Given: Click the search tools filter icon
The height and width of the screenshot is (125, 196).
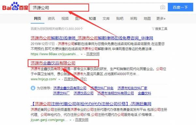Looking at the screenshot, I should [x=153, y=29].
